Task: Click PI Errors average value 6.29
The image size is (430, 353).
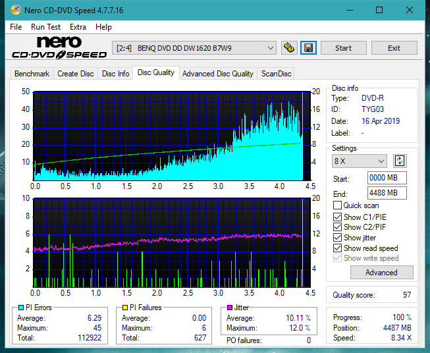Action: point(94,318)
